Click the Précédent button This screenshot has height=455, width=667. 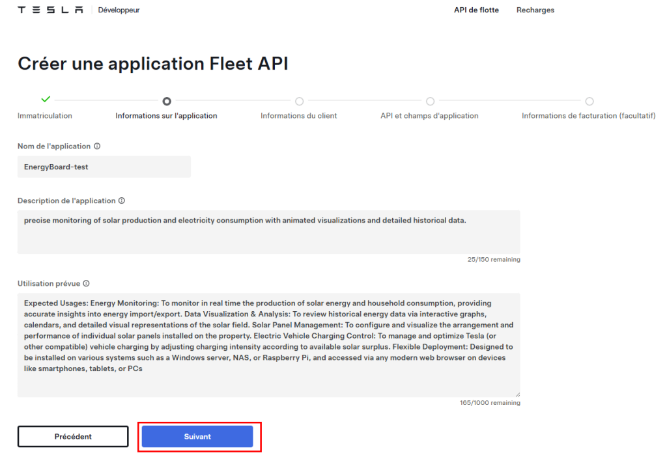pyautogui.click(x=73, y=437)
